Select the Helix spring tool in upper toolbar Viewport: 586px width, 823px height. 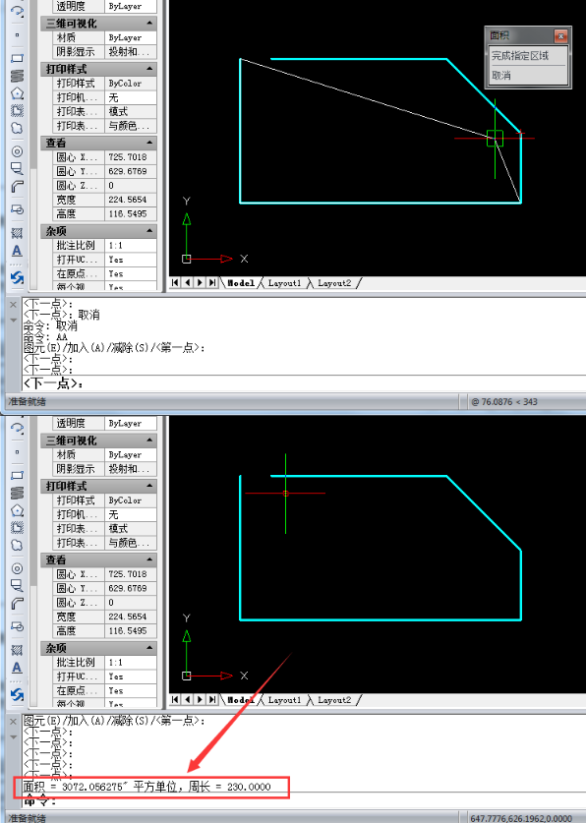[18, 76]
